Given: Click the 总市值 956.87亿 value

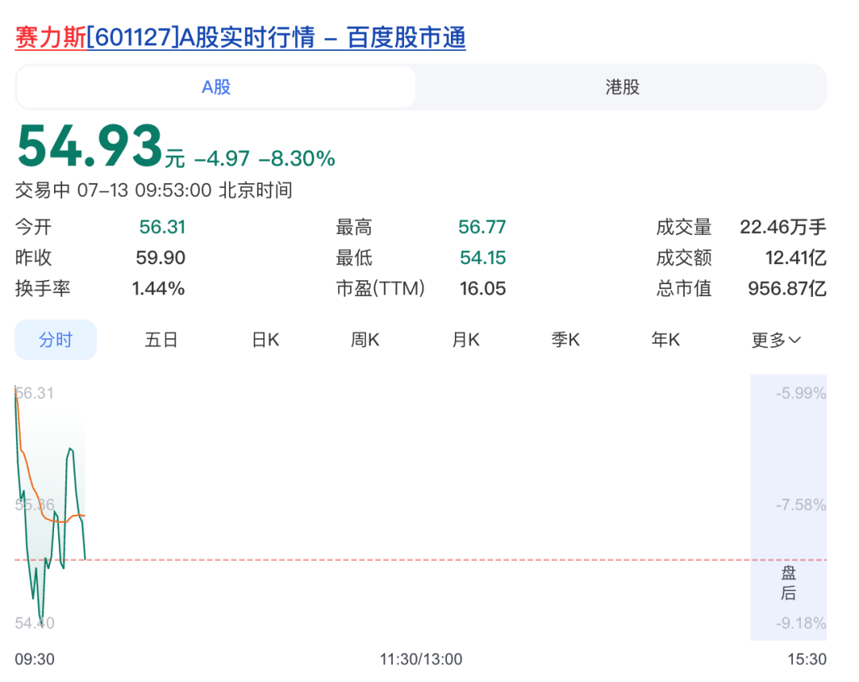Looking at the screenshot, I should pyautogui.click(x=787, y=288).
